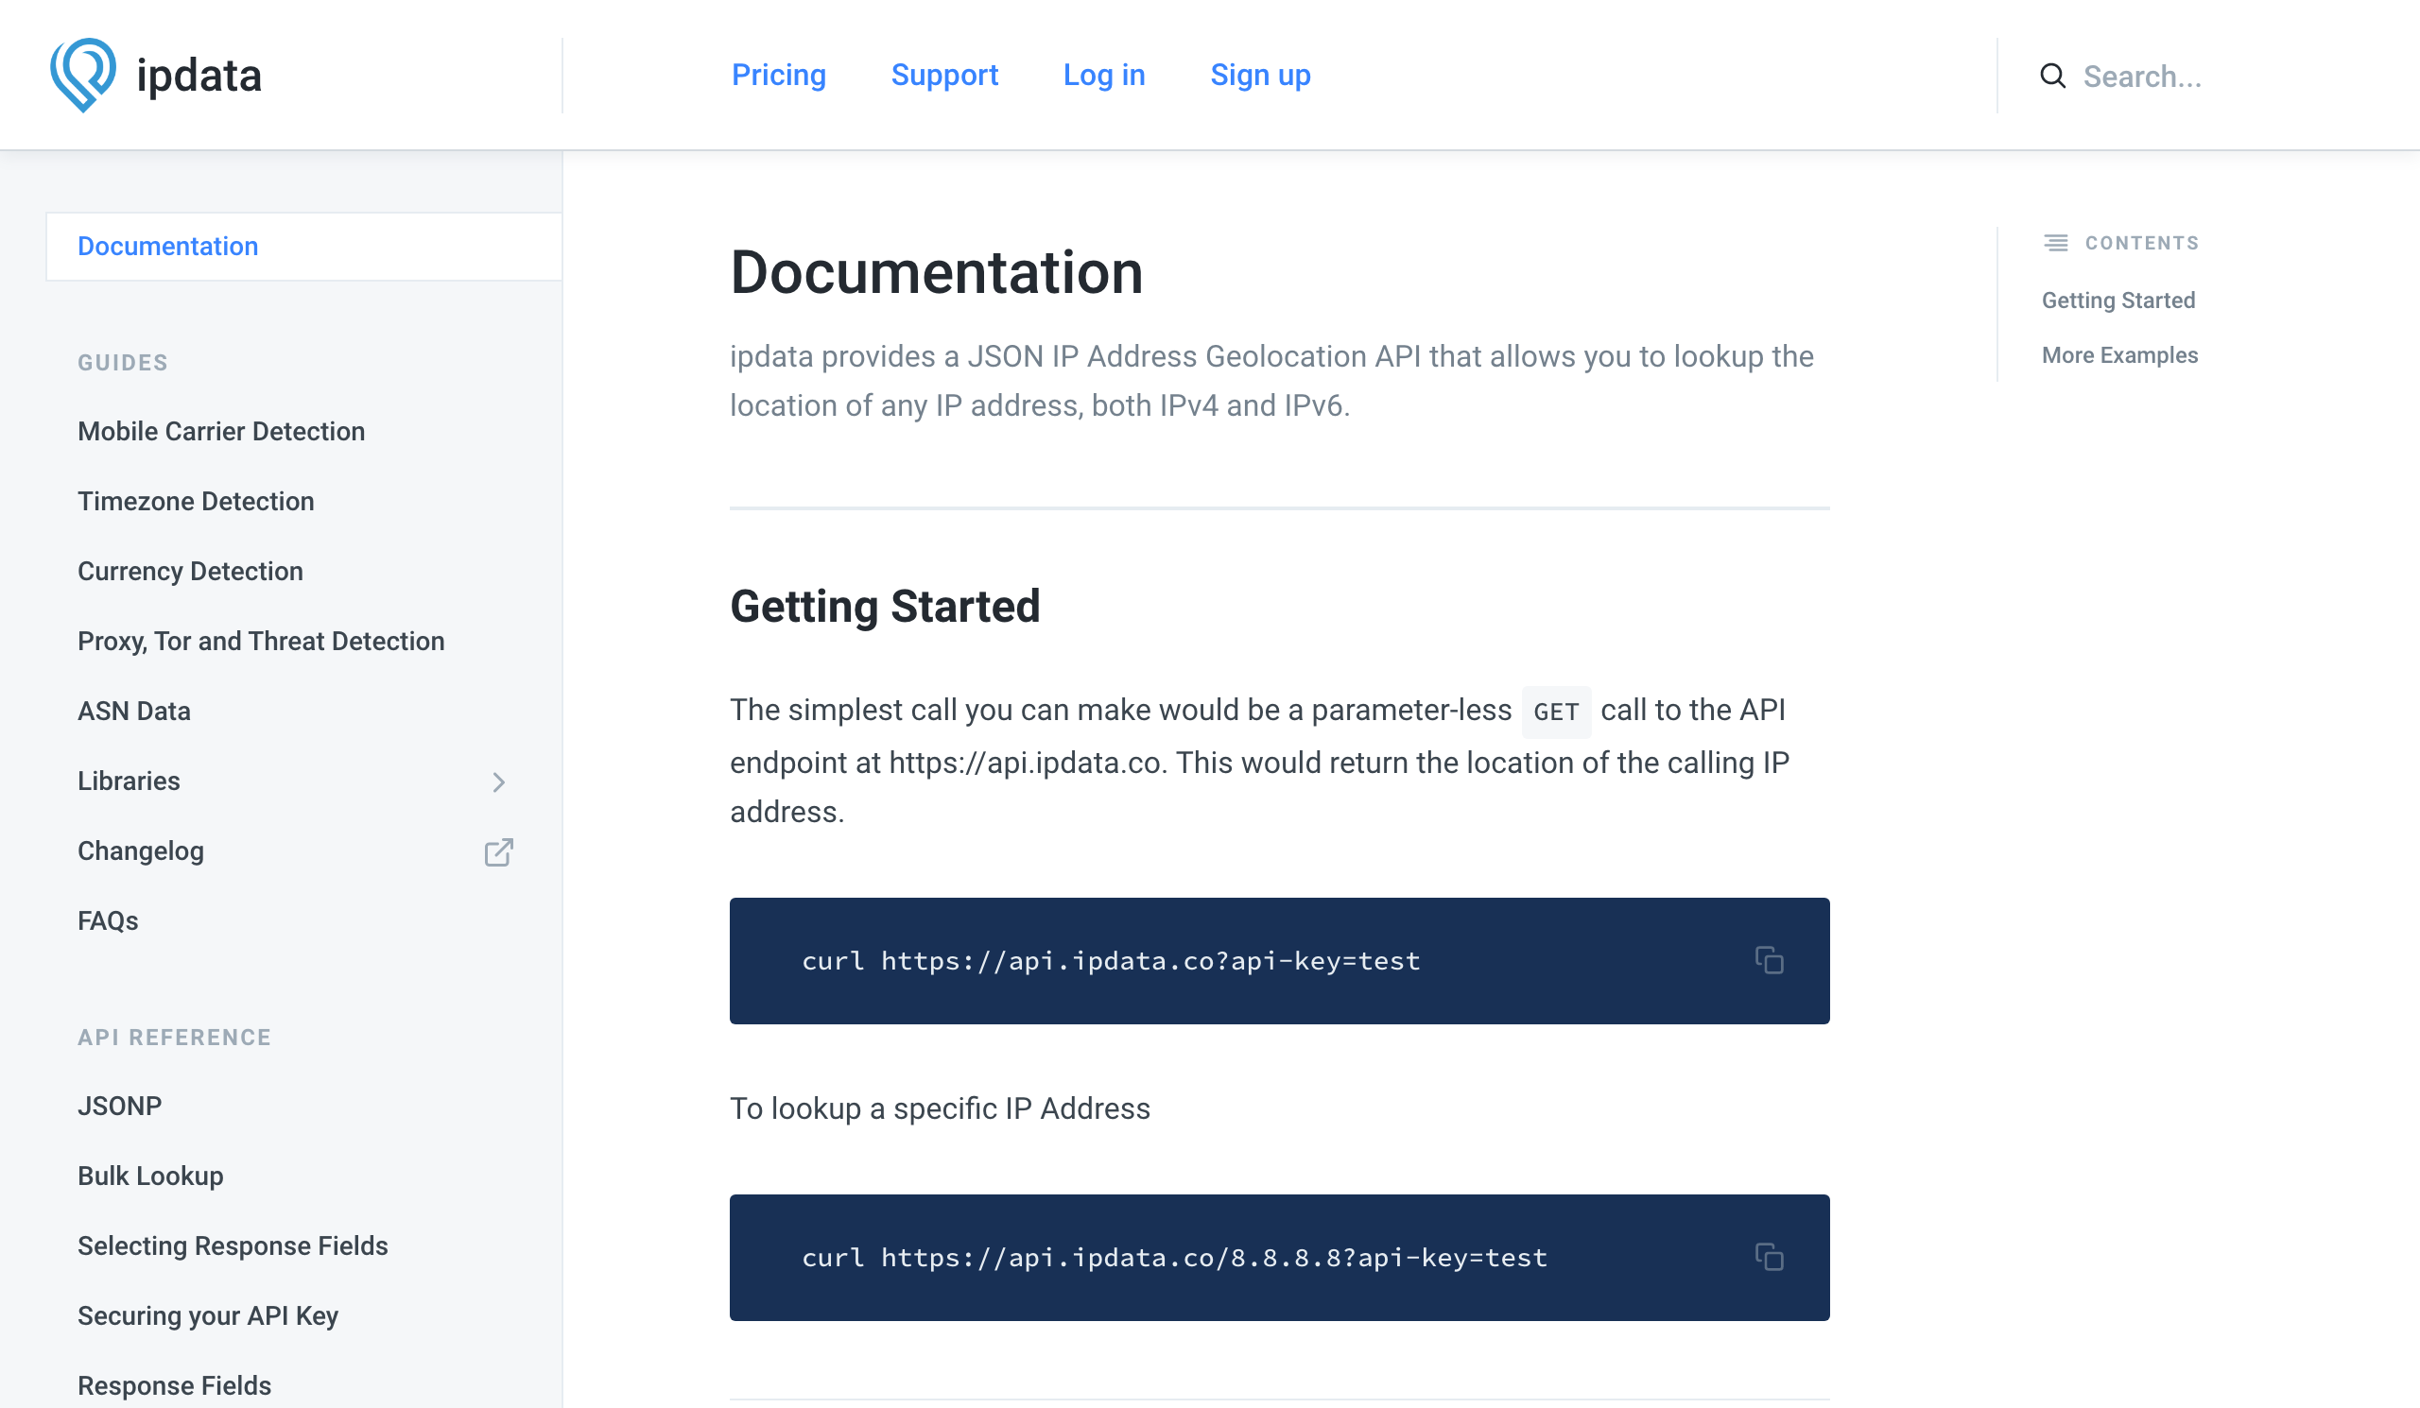The image size is (2420, 1408).
Task: Click 'To lookup a specific IP Address' text
Action: (940, 1108)
